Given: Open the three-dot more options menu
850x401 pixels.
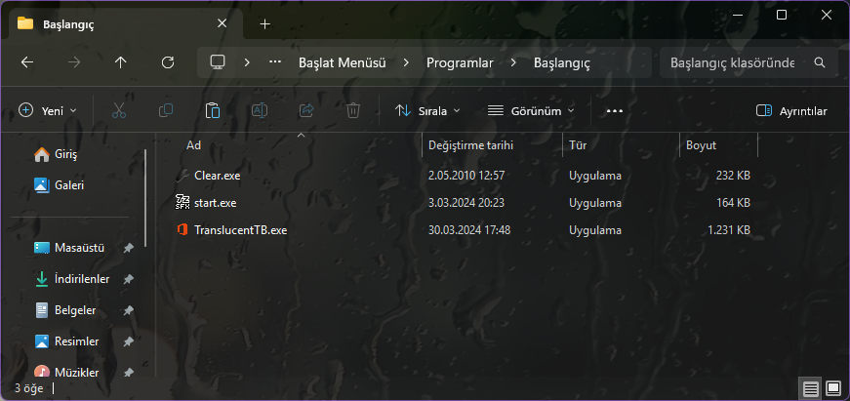Looking at the screenshot, I should coord(614,111).
